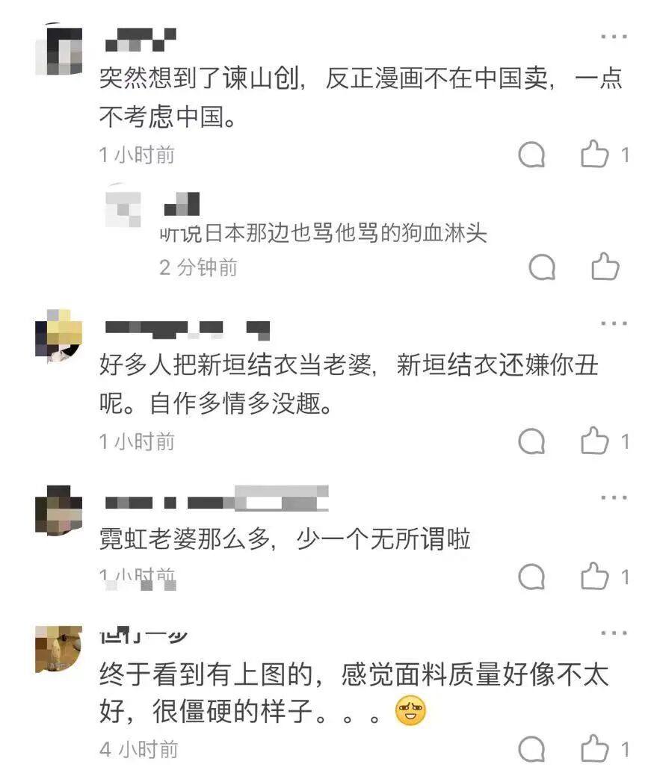Image resolution: width=654 pixels, height=773 pixels.
Task: Like the 新垣结衣当老婆 comment
Action: coord(594,441)
